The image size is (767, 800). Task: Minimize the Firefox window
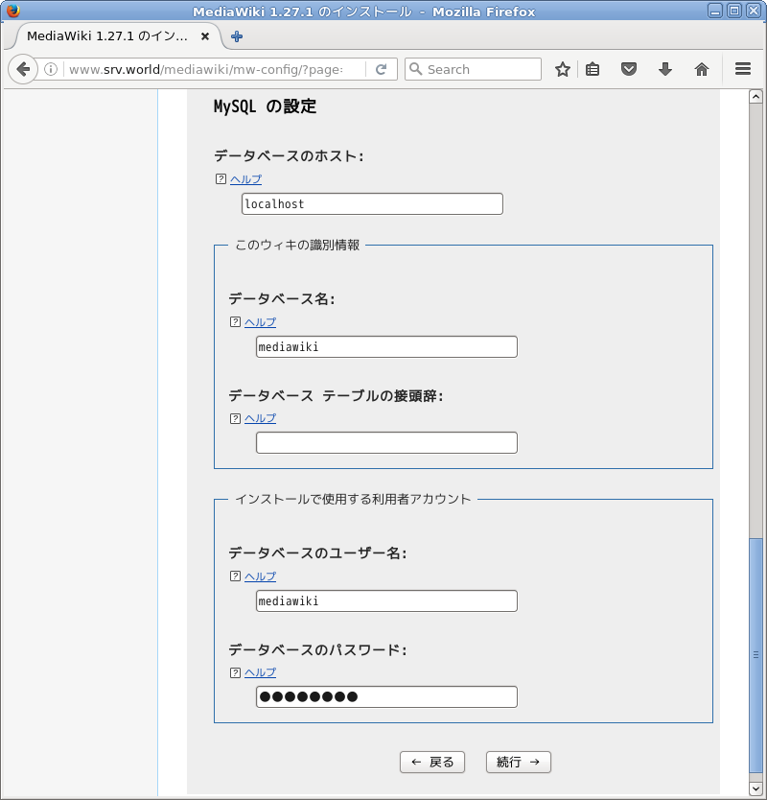[715, 11]
